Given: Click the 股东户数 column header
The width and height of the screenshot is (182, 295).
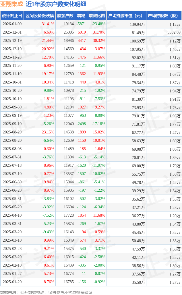Looking at the screenshot, I should click(65, 15).
